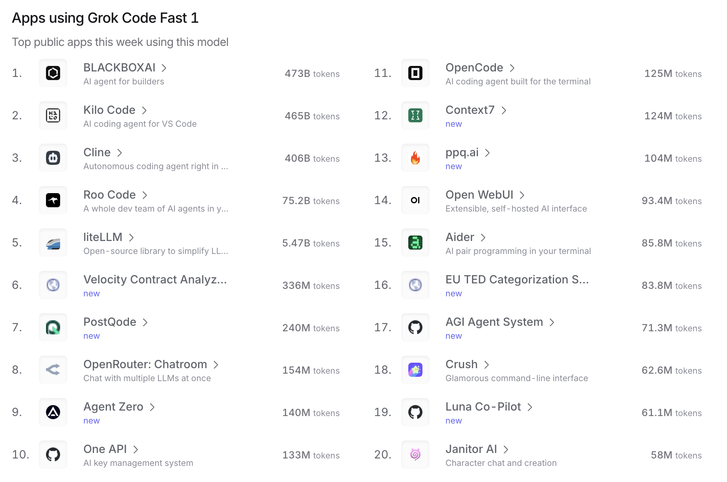The image size is (727, 482).
Task: Select the Aider green icon
Action: coord(415,243)
